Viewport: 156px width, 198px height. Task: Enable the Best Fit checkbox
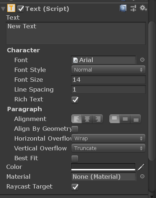75,159
